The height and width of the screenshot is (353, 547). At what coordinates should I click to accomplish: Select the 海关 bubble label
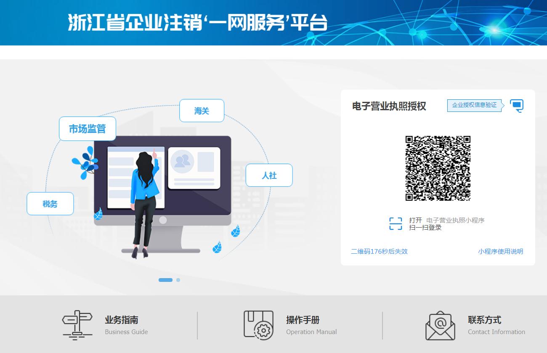point(202,111)
